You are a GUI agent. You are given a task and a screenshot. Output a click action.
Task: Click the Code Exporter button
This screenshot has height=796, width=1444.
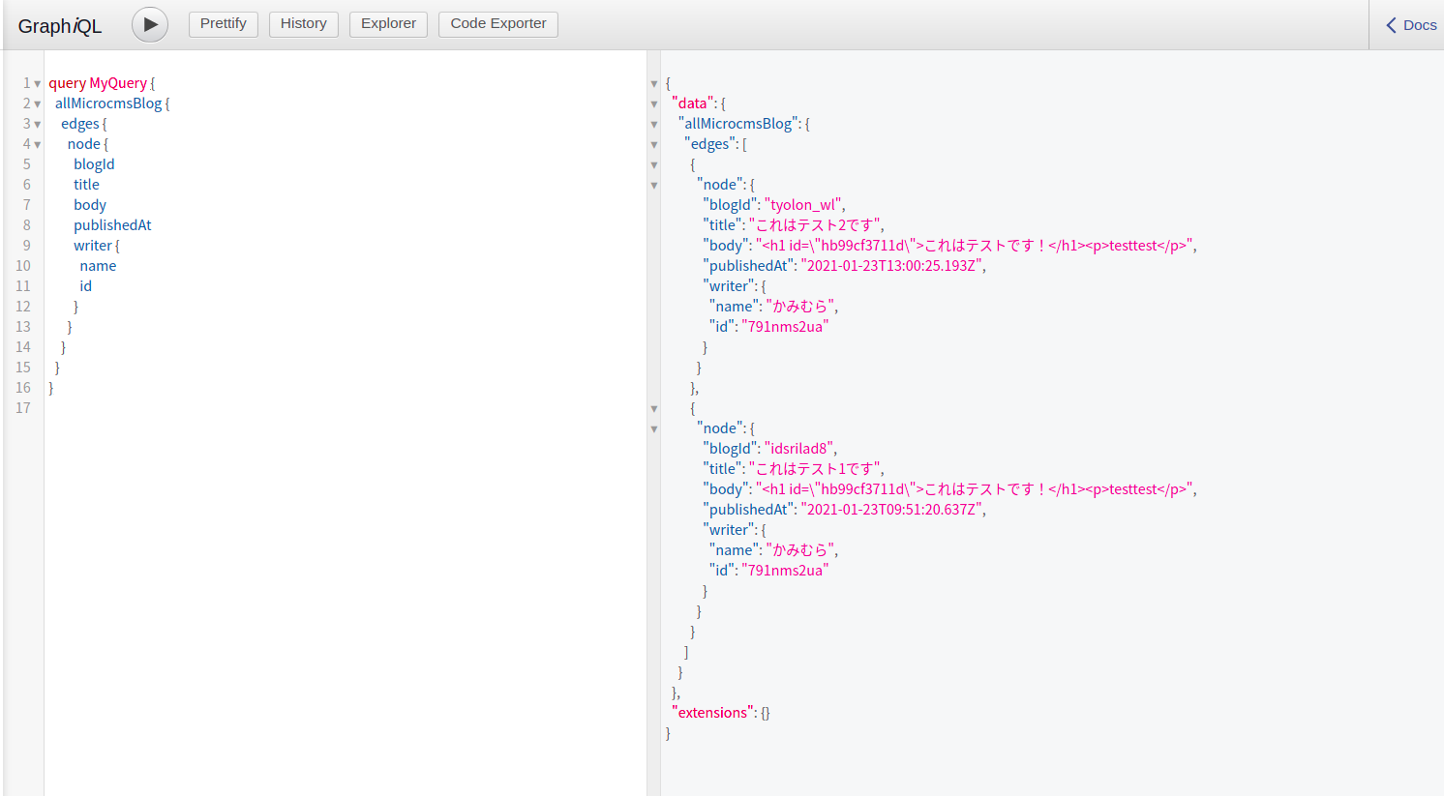[497, 24]
